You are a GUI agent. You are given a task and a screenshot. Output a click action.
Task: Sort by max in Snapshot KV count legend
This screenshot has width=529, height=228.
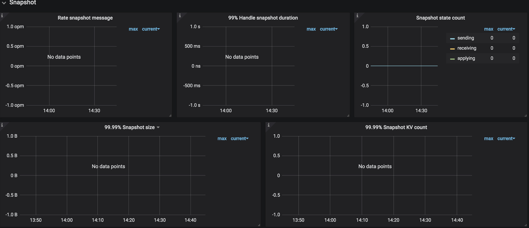[x=488, y=139]
